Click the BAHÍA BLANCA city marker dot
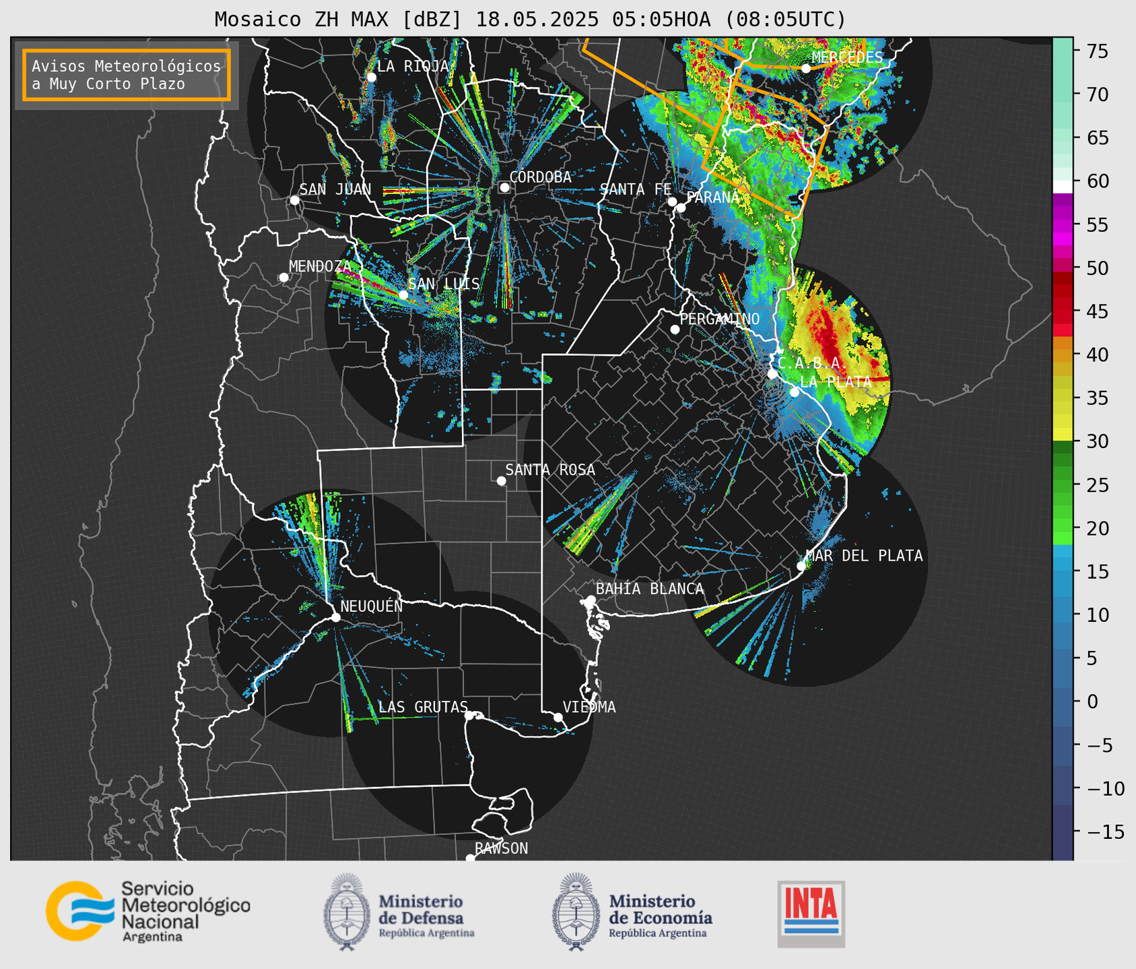 tap(591, 600)
